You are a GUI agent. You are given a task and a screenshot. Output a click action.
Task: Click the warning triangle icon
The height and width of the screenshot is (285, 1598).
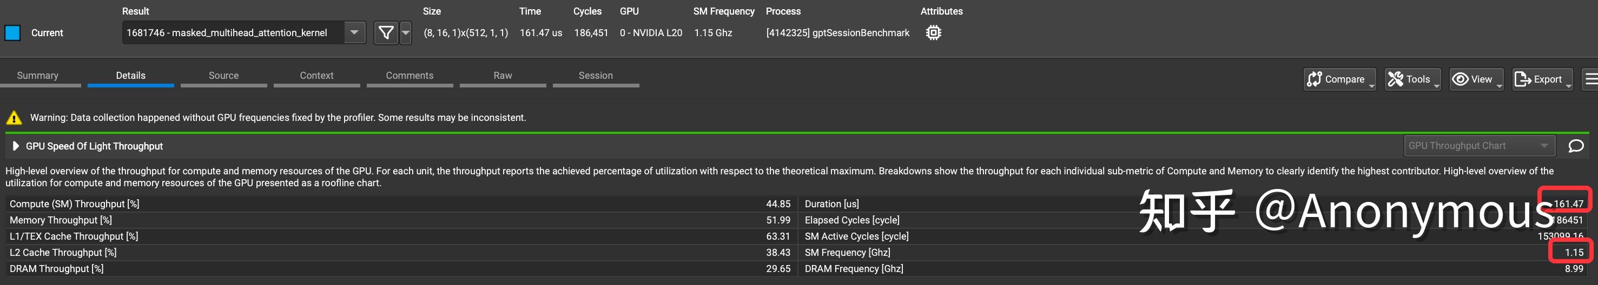click(x=14, y=118)
